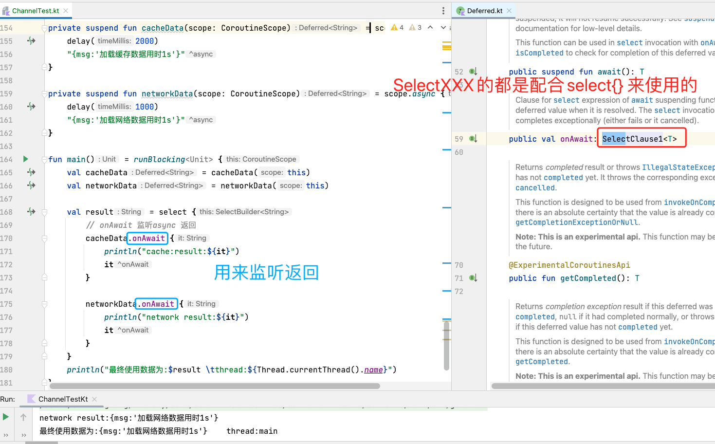Image resolution: width=715 pixels, height=444 pixels.
Task: Click onAwait on networkData line 175
Action: (x=158, y=304)
